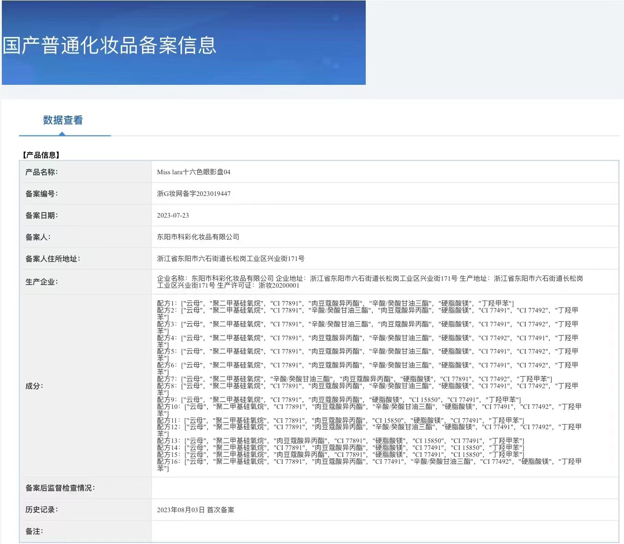
Task: Select the 配方12 ingredient line
Action: point(369,430)
